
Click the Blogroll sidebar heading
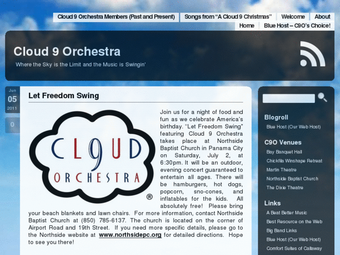pos(276,117)
